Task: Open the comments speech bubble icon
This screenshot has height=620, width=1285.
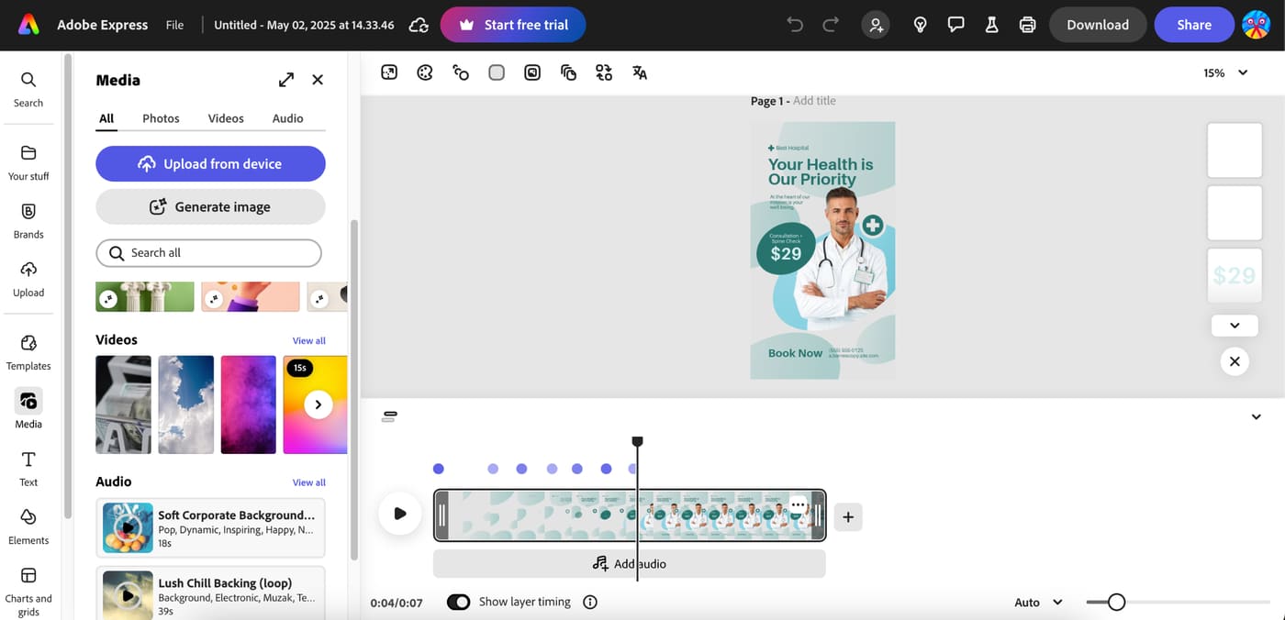Action: (955, 25)
